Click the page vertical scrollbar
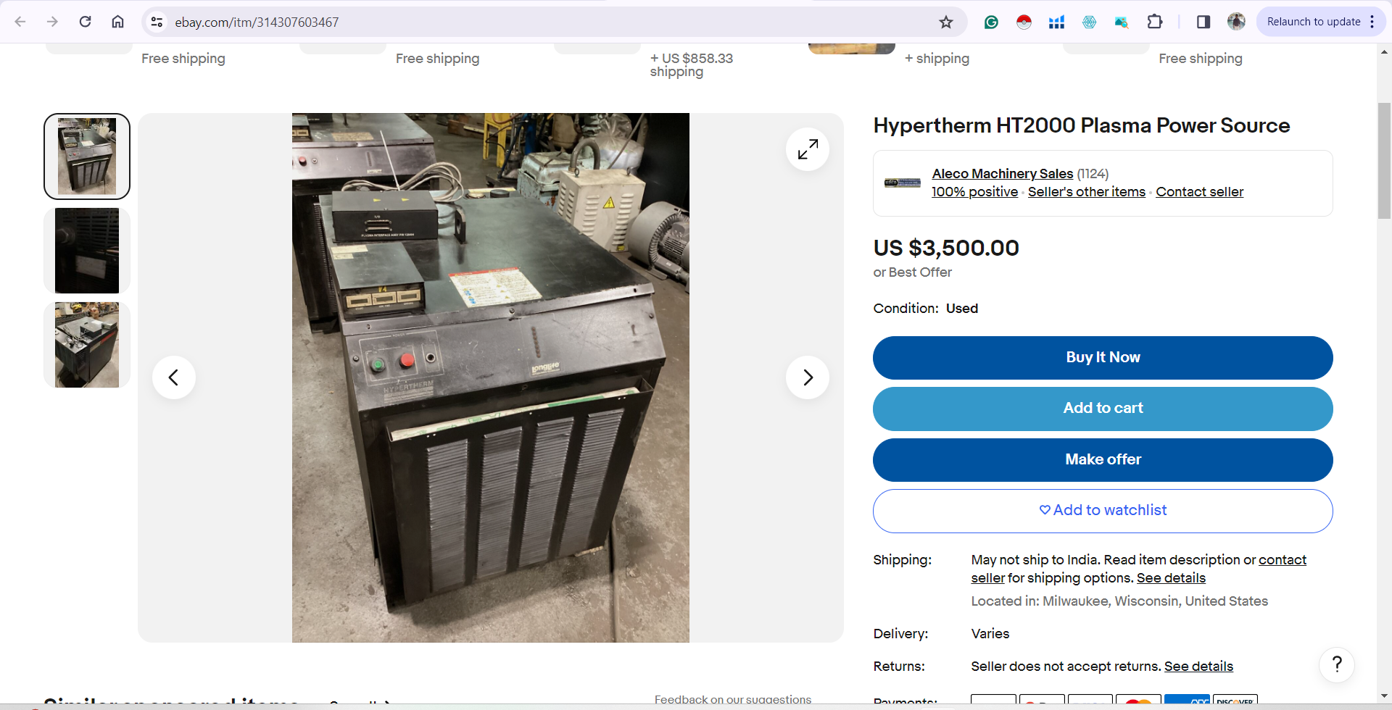The width and height of the screenshot is (1392, 710). [1384, 161]
